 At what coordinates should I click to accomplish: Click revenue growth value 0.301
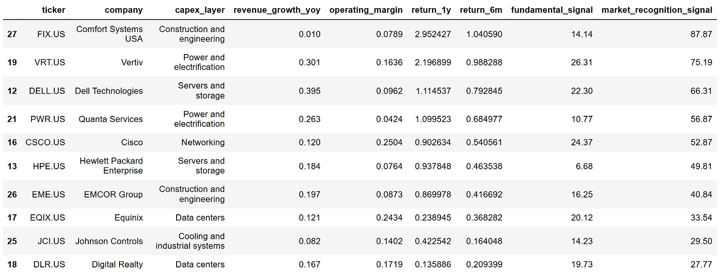tap(310, 63)
